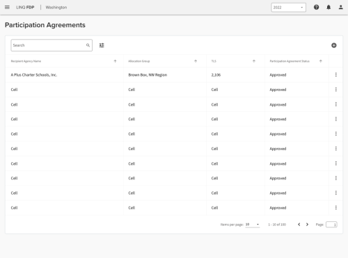Click Participation Agreement Status column header

(290, 61)
